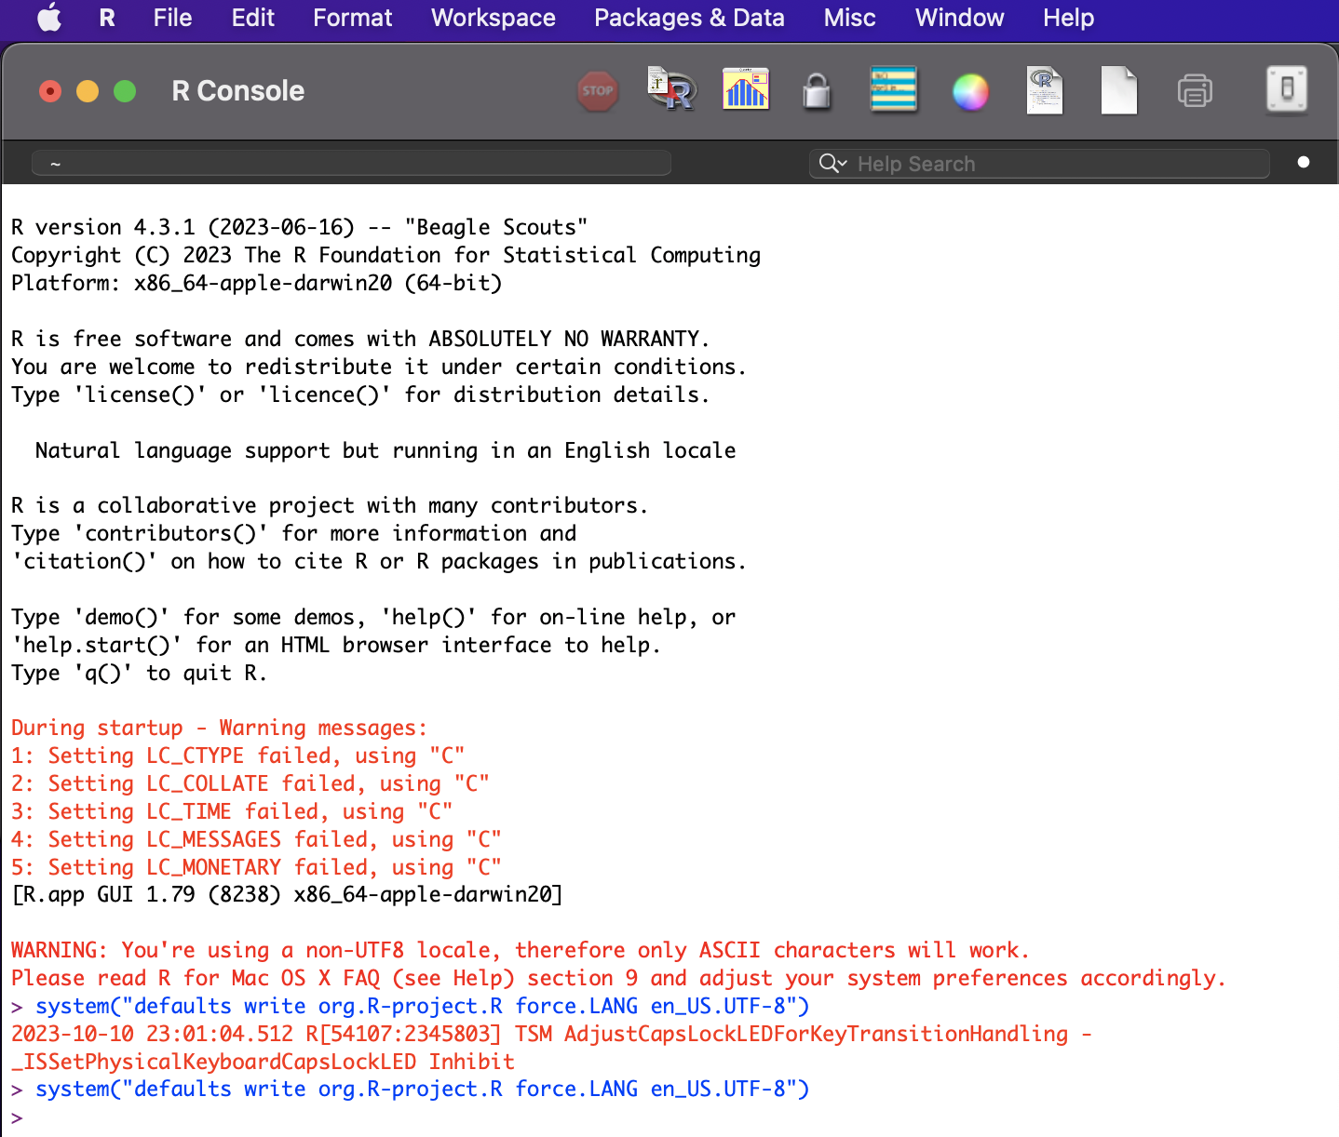
Task: Open the Apple menu
Action: click(49, 18)
